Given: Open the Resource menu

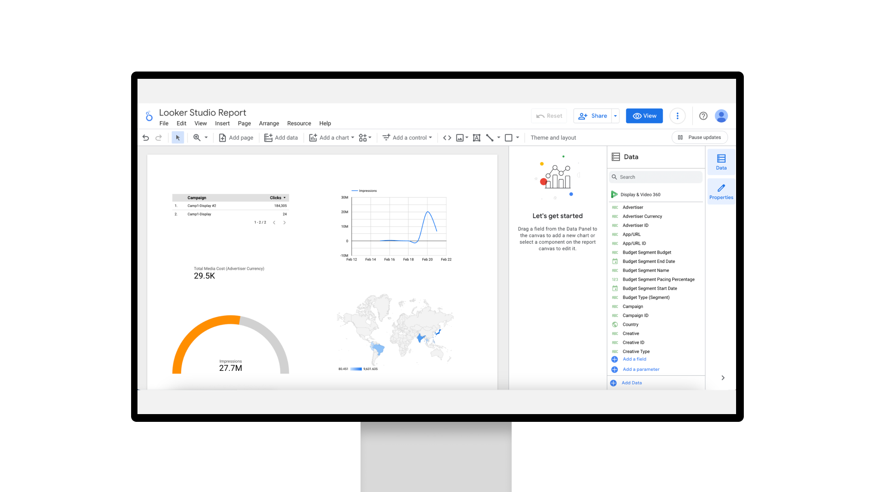Looking at the screenshot, I should tap(299, 123).
